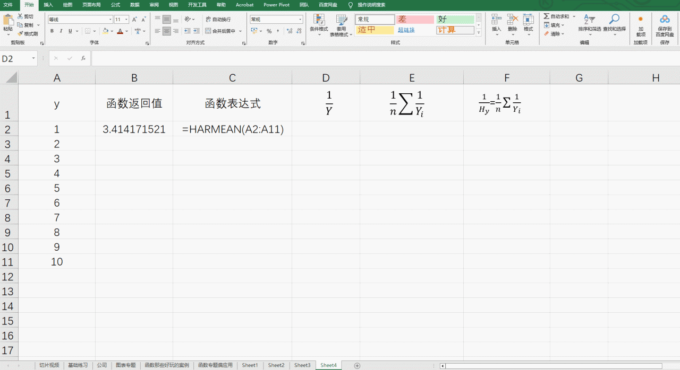Select cell B2 containing 3.414171521

[134, 129]
